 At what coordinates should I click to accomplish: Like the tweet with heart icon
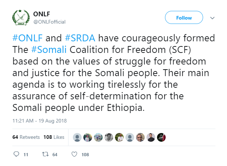tap(74, 154)
